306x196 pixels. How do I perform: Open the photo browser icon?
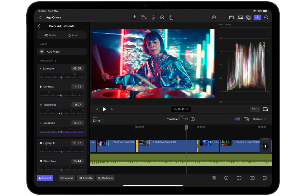pos(241,17)
